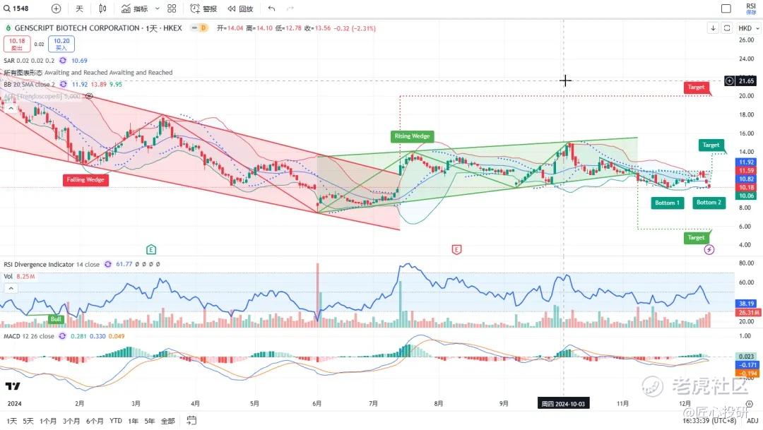The height and width of the screenshot is (430, 763).
Task: Click the green earnings E marker
Action: (151, 249)
